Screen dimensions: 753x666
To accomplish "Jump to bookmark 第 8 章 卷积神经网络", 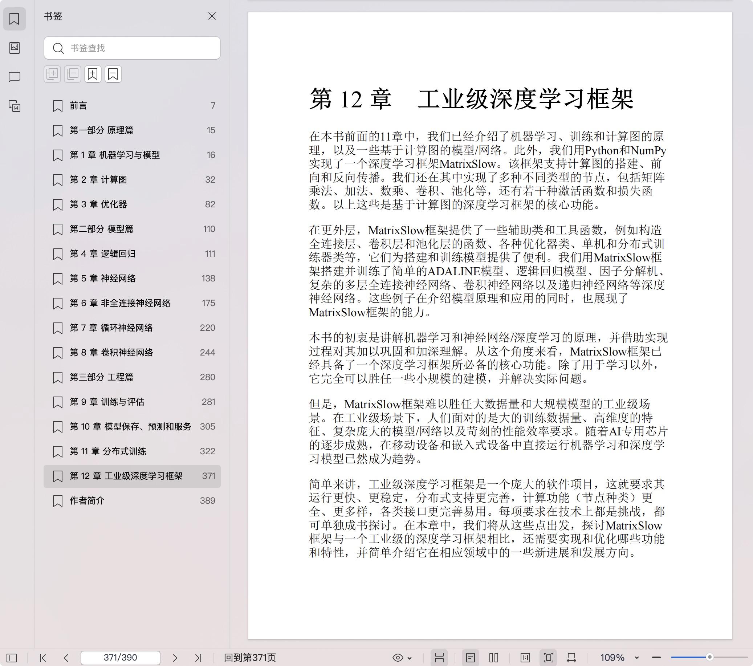I will (132, 353).
